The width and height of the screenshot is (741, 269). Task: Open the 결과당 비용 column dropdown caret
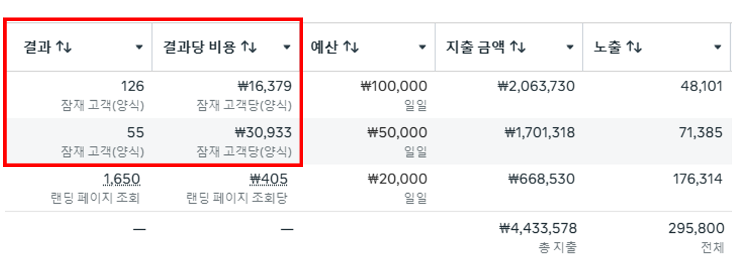pos(287,47)
